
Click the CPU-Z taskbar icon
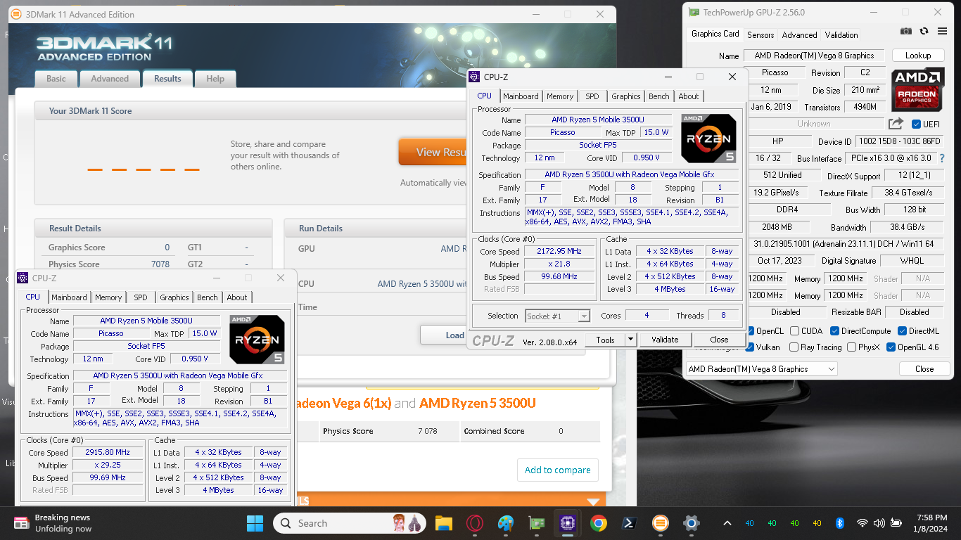click(x=567, y=523)
